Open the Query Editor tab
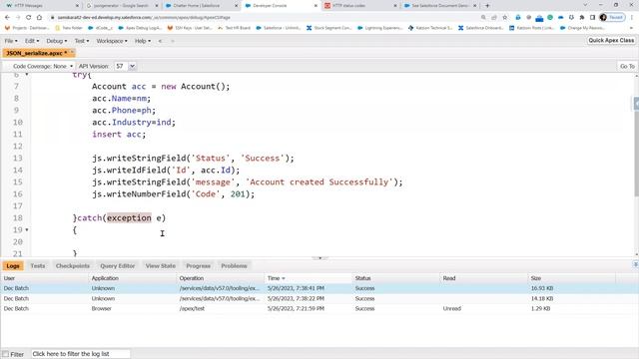This screenshot has width=639, height=359. click(118, 266)
